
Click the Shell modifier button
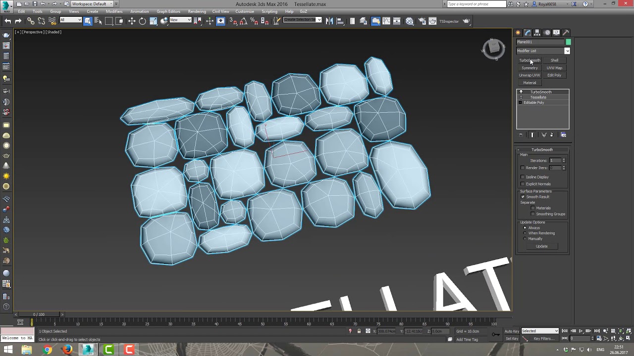[x=554, y=60]
